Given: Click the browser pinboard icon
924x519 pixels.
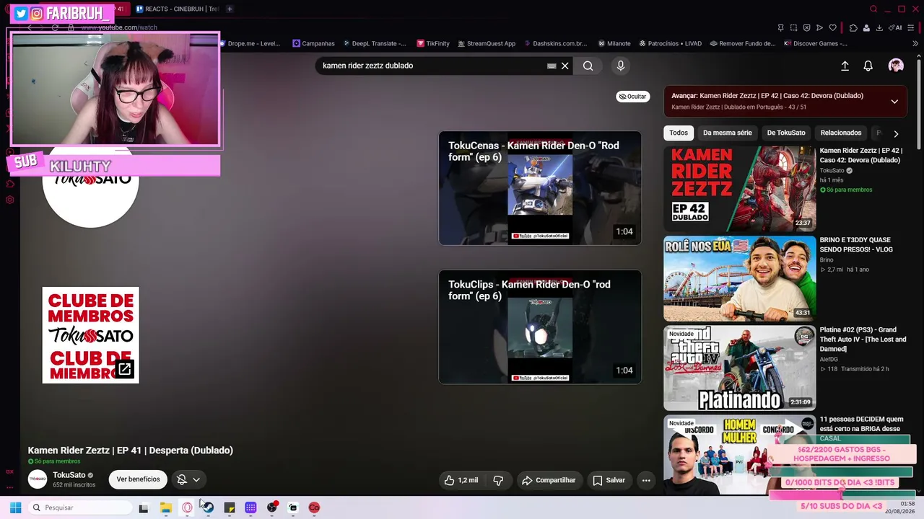Looking at the screenshot, I should pos(780,27).
